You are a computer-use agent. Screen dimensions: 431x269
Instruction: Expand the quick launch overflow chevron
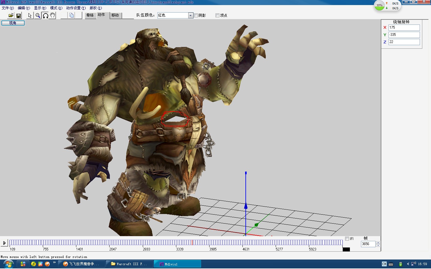tap(54, 263)
